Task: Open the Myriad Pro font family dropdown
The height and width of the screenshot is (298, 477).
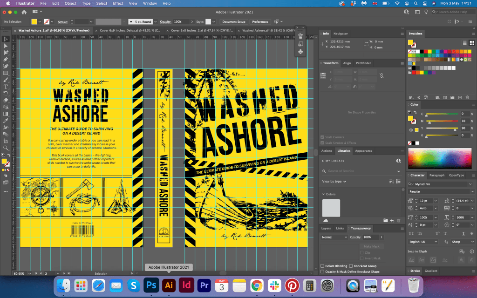Action: click(x=470, y=184)
